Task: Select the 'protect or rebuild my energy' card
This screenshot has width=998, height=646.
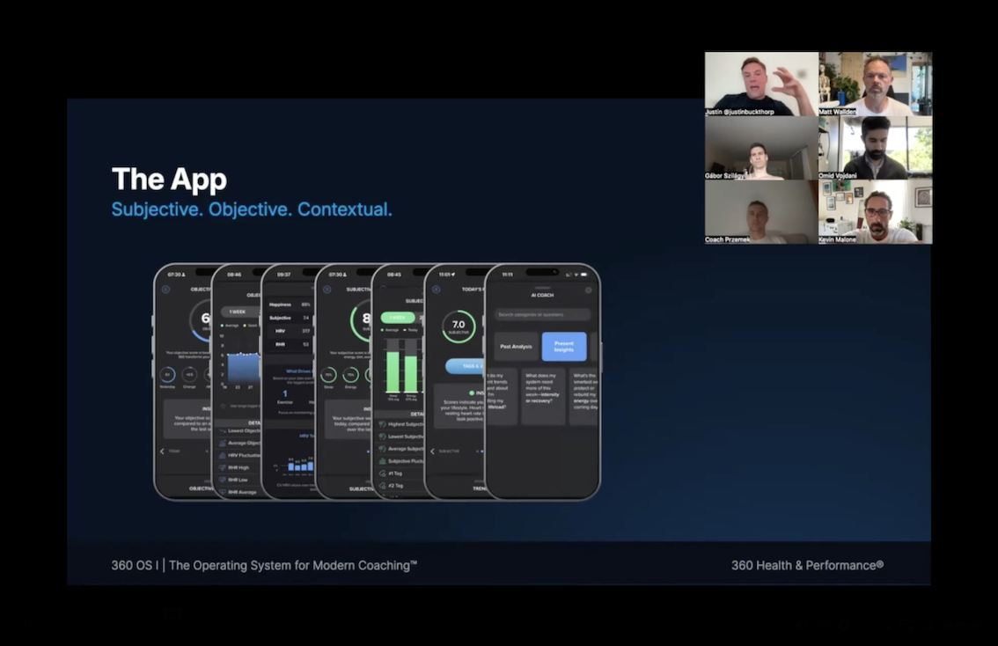Action: coord(583,397)
